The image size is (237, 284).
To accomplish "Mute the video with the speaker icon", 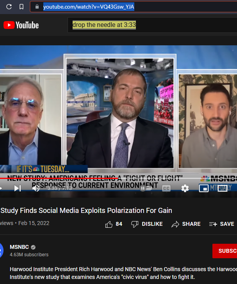I will pos(36,188).
